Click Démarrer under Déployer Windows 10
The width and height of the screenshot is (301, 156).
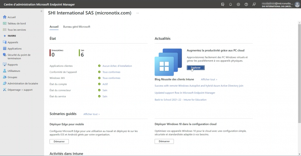coord(164,141)
